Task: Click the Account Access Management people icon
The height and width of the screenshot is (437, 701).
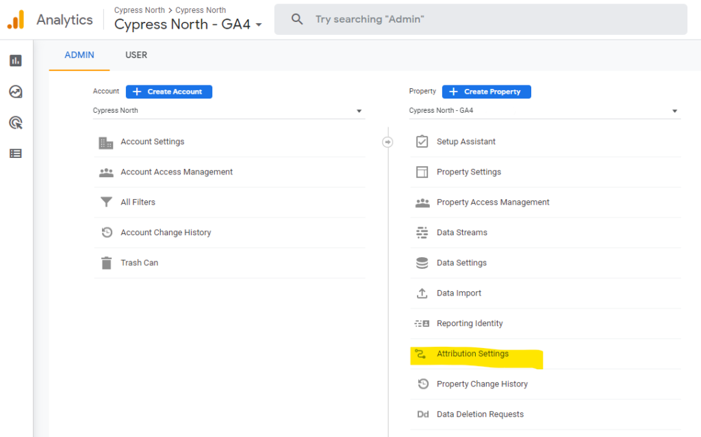Action: click(x=106, y=172)
